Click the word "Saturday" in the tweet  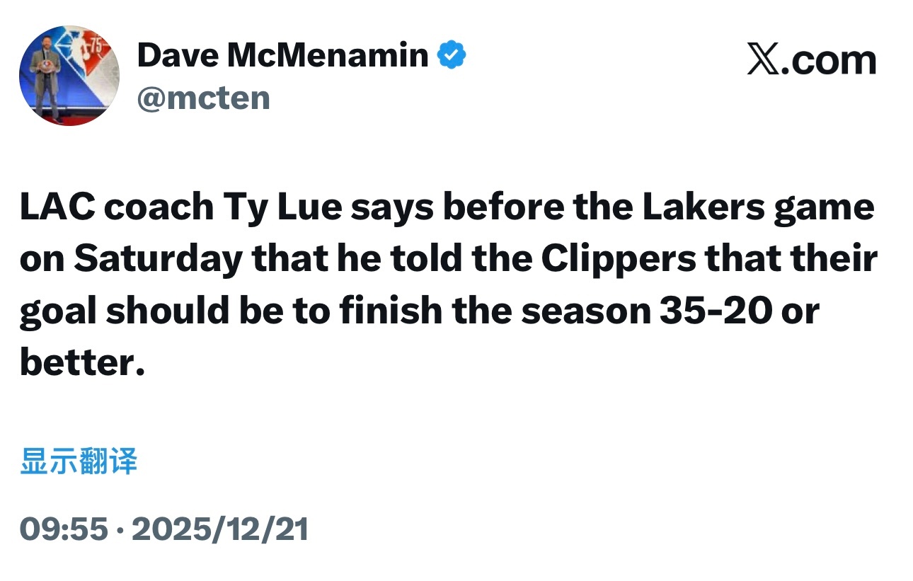tap(158, 260)
